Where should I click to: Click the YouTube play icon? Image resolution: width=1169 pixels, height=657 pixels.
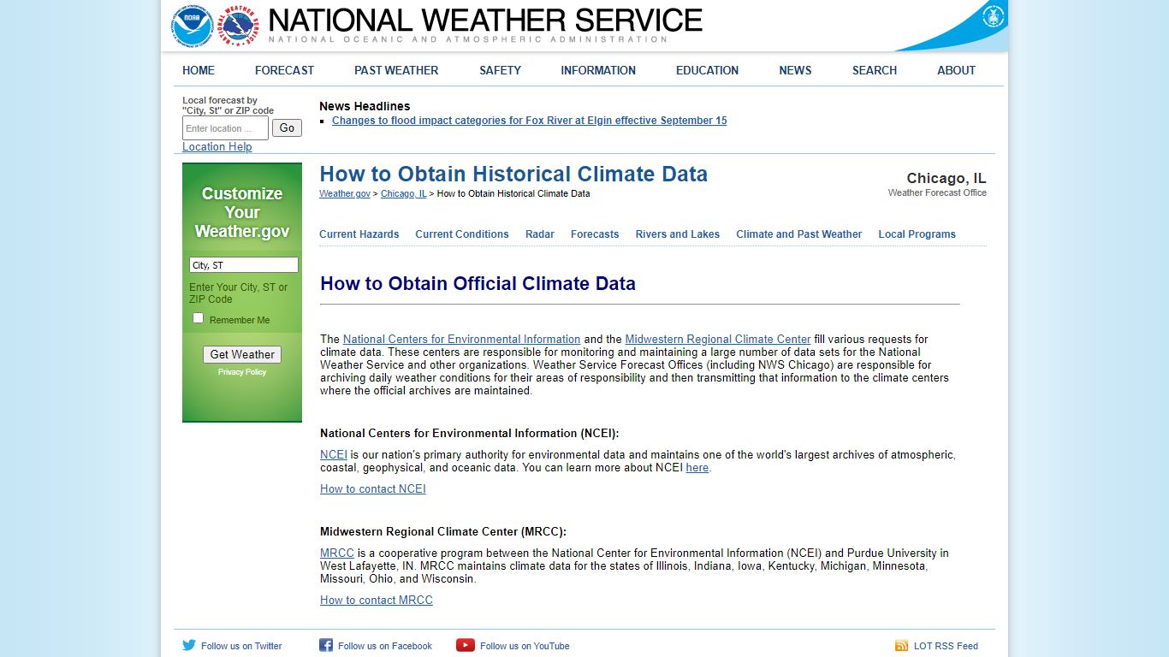pyautogui.click(x=466, y=646)
